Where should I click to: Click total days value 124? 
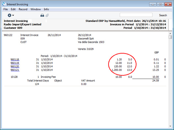pos(37,84)
